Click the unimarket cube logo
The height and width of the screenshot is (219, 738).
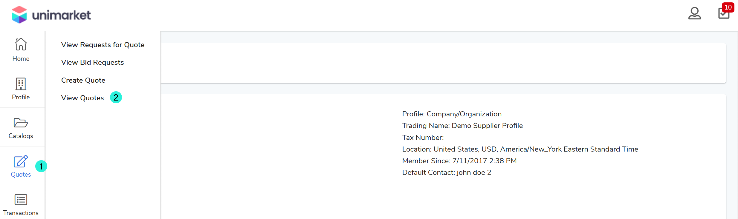(x=19, y=15)
